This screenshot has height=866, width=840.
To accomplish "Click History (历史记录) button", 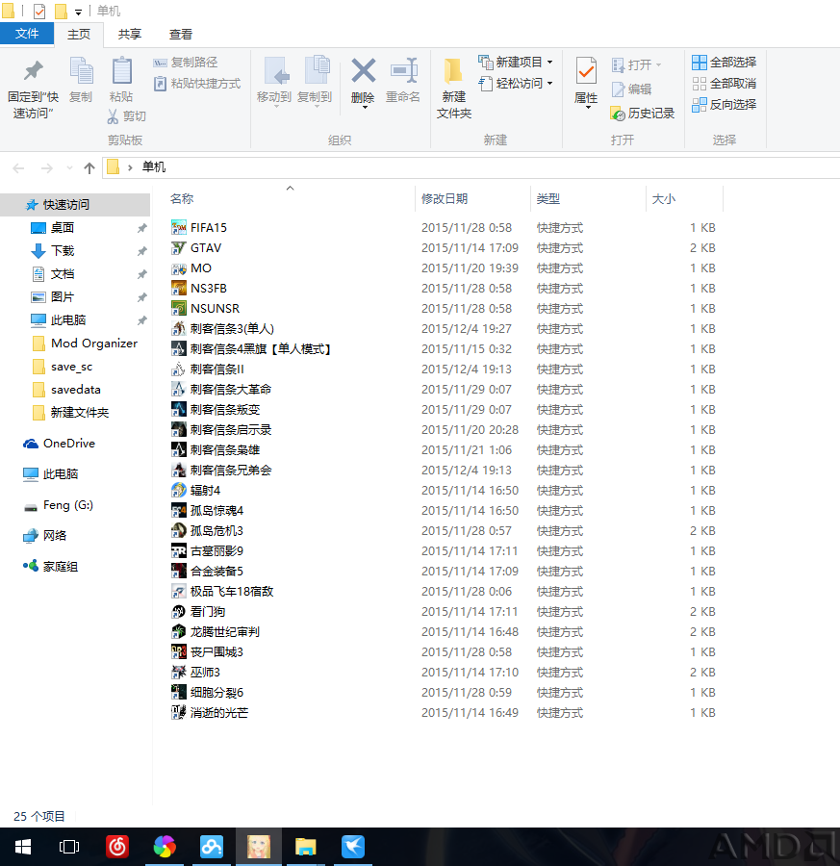I will pyautogui.click(x=643, y=114).
